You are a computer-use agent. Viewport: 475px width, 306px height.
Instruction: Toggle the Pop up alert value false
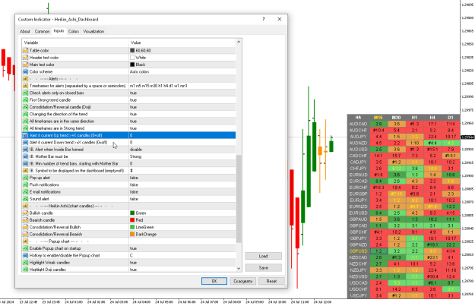coord(182,178)
